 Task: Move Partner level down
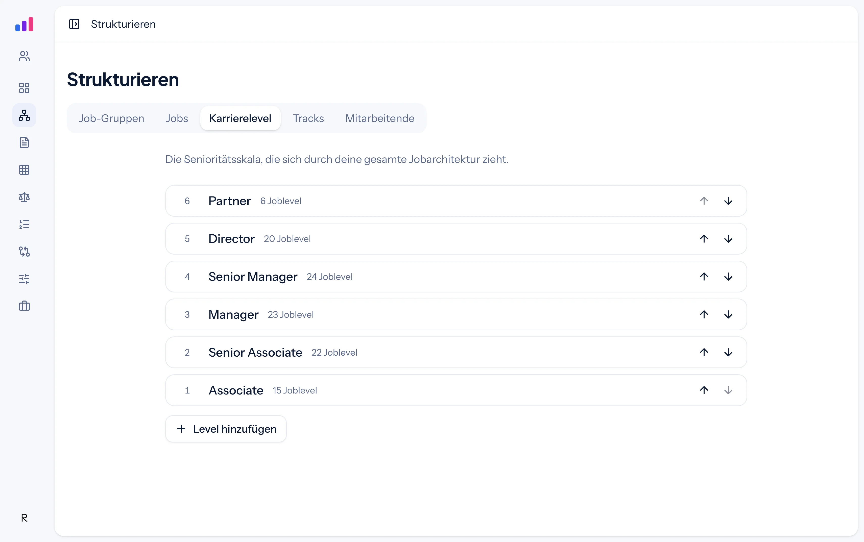coord(728,201)
